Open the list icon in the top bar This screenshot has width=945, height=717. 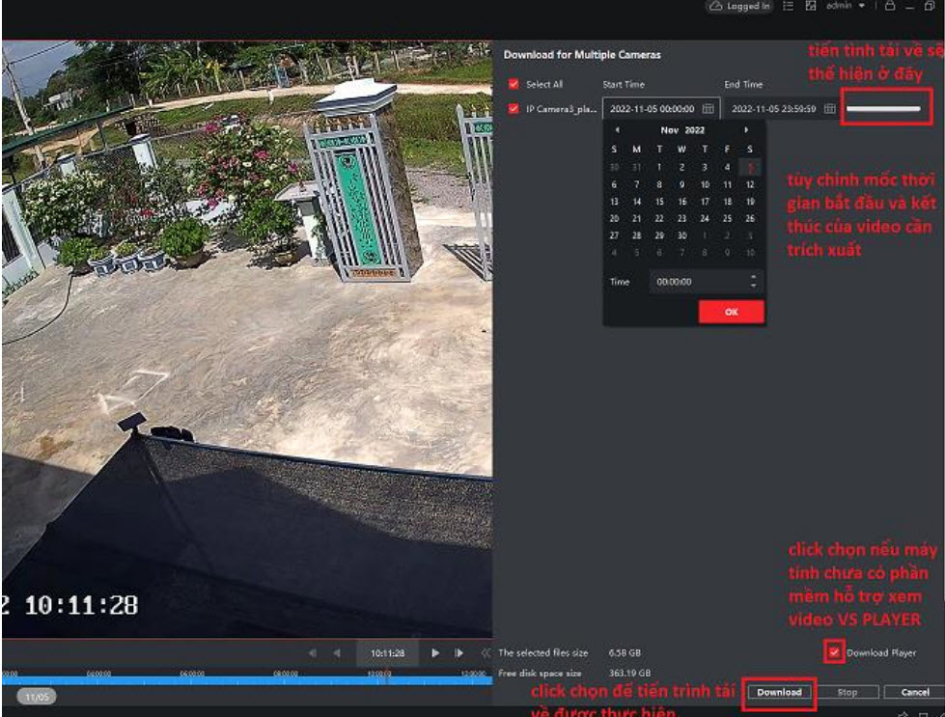pyautogui.click(x=789, y=6)
